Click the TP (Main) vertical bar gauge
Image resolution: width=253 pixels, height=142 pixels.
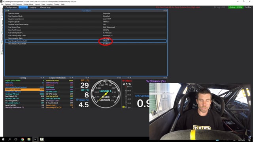click(x=127, y=94)
